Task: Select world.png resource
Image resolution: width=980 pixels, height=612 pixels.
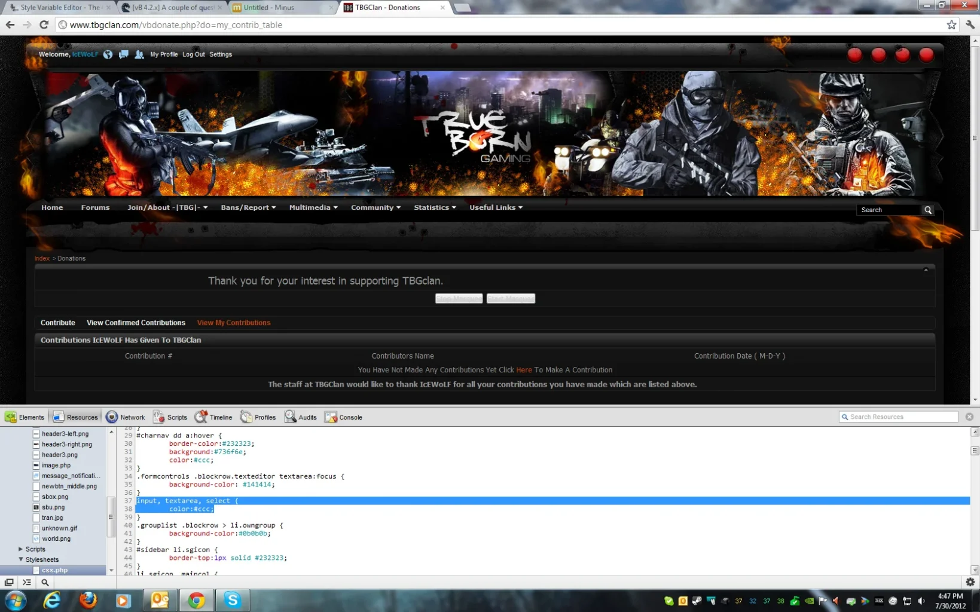Action: tap(56, 539)
